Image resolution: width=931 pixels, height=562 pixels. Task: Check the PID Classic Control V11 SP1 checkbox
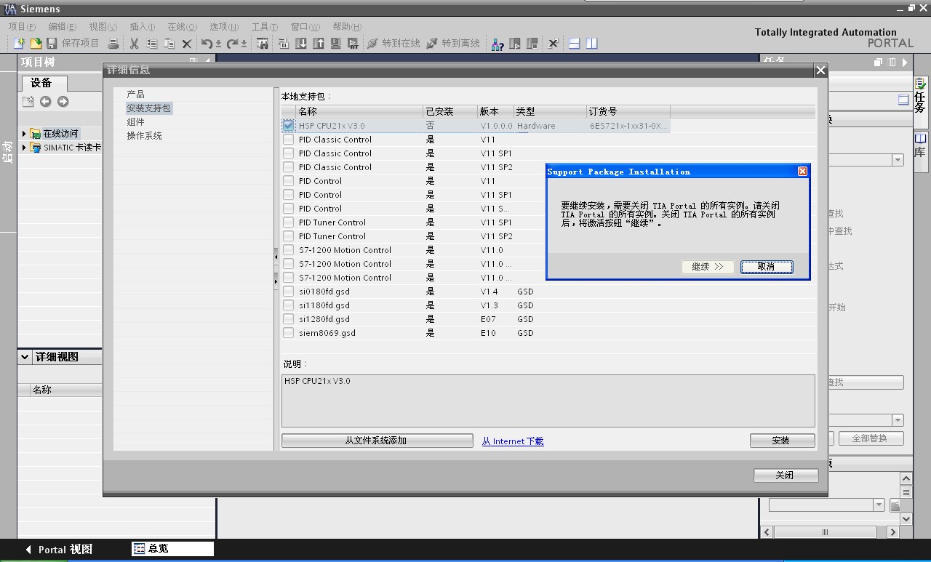click(x=289, y=153)
